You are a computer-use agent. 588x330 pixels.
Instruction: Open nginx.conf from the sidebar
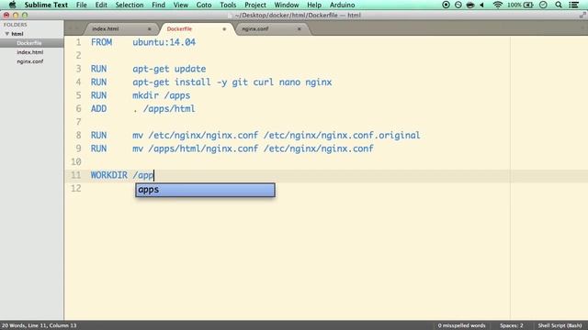tap(30, 61)
